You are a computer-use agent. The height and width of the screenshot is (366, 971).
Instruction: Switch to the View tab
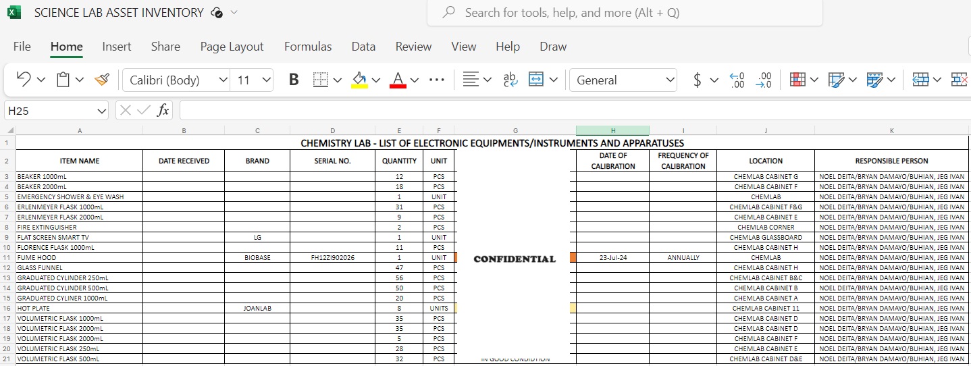464,47
